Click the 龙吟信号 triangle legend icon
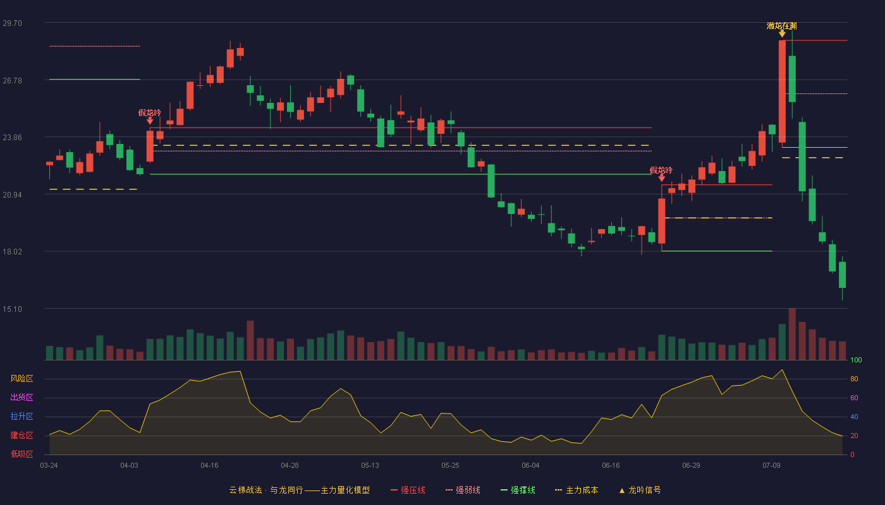 (x=622, y=490)
